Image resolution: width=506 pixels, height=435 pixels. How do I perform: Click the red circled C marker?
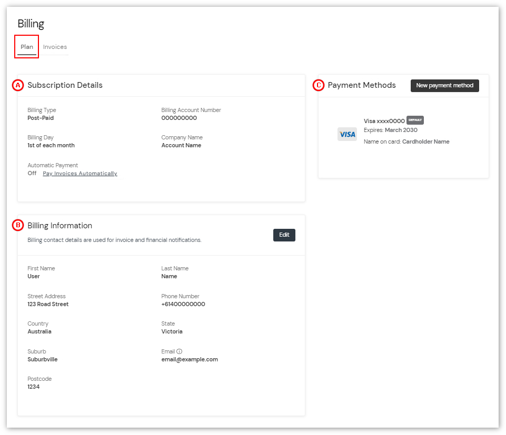[x=318, y=85]
